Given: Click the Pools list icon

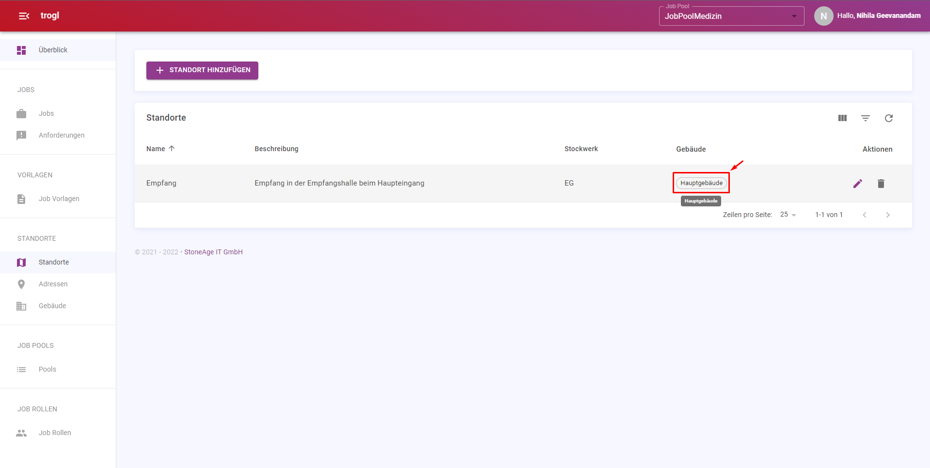Looking at the screenshot, I should tap(21, 370).
